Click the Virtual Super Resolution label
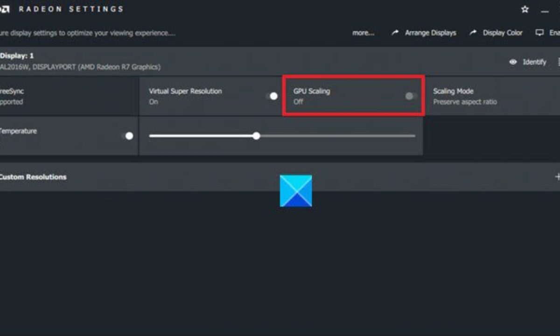Viewport: 560px width, 336px height. click(185, 91)
